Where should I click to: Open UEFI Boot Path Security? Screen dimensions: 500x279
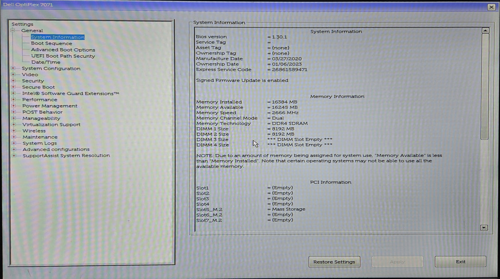click(63, 56)
